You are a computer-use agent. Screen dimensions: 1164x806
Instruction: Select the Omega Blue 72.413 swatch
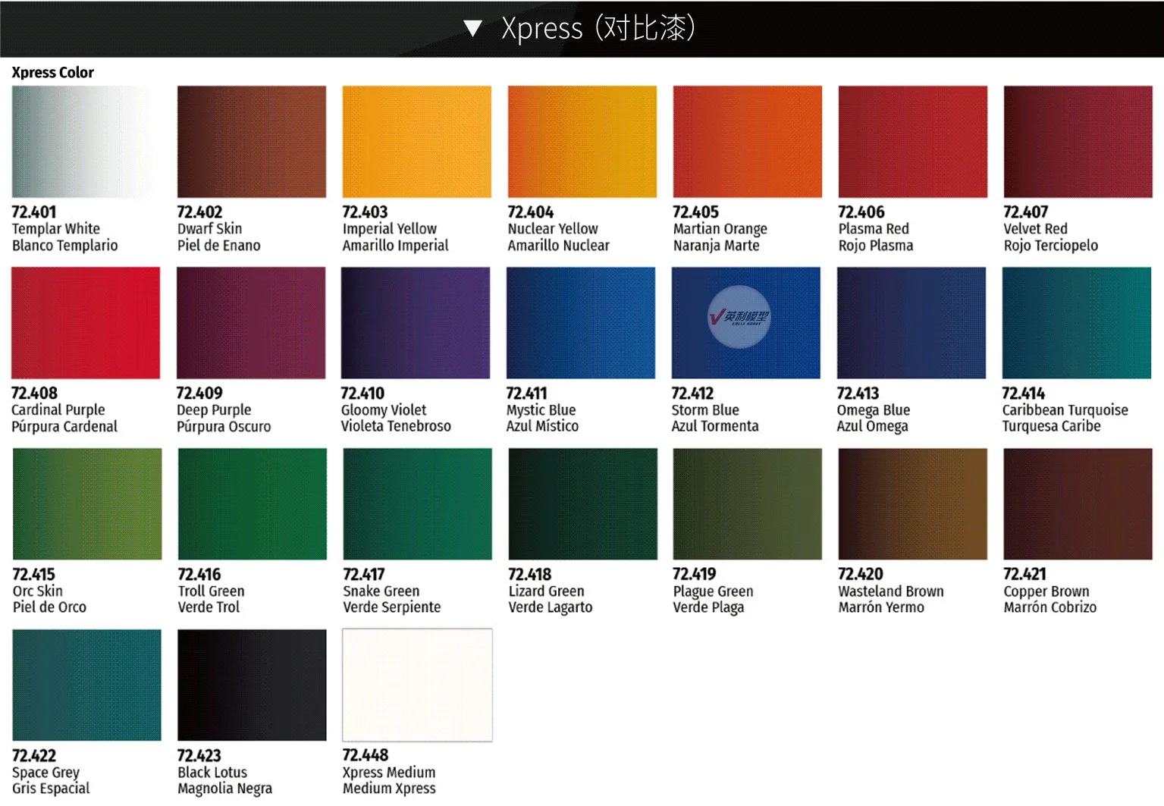(x=911, y=323)
